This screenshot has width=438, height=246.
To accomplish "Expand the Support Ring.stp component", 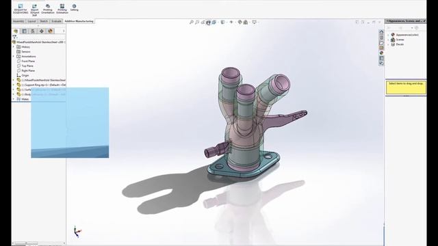I will click(x=14, y=85).
